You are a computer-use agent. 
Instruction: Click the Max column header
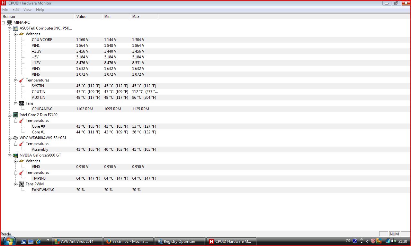click(x=144, y=16)
